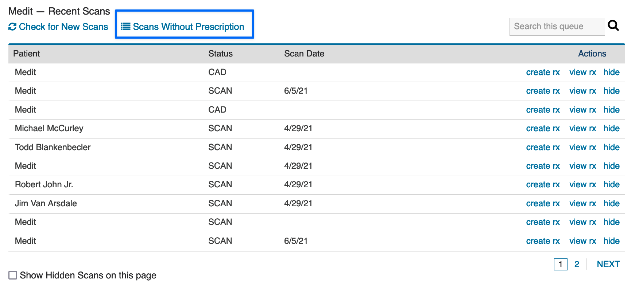Screen dimensions: 639x293
Task: View rx for Robert John Jr.
Action: [x=582, y=184]
